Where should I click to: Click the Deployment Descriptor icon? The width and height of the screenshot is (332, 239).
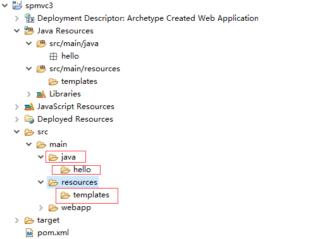pyautogui.click(x=29, y=18)
